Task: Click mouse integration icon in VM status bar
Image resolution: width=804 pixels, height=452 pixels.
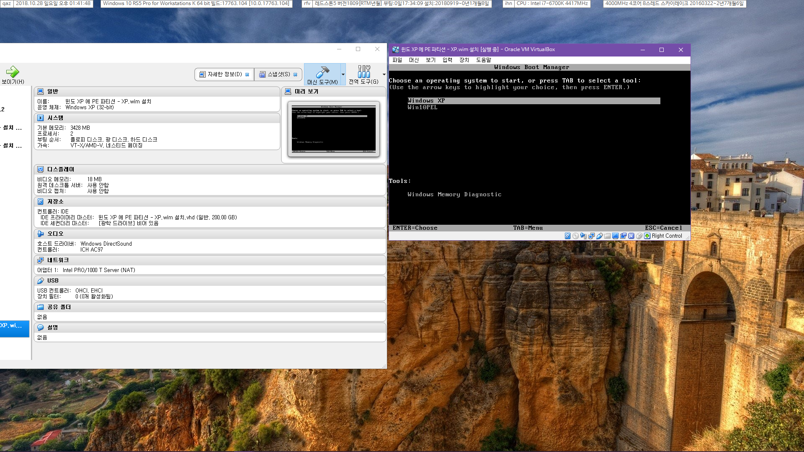Action: 639,236
